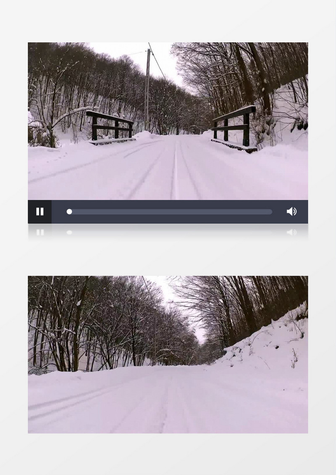
Task: Click the reflected pause icon below the player
Action: (x=40, y=232)
